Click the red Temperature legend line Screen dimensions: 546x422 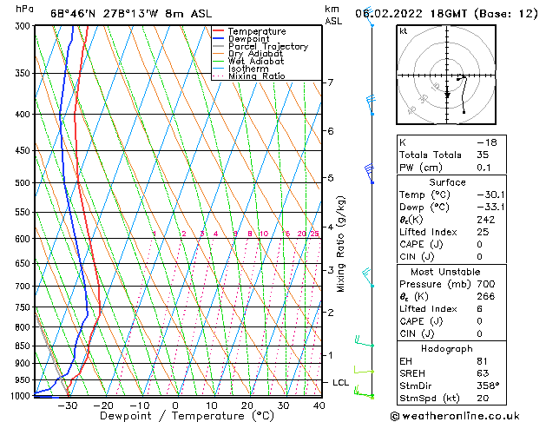(x=219, y=31)
